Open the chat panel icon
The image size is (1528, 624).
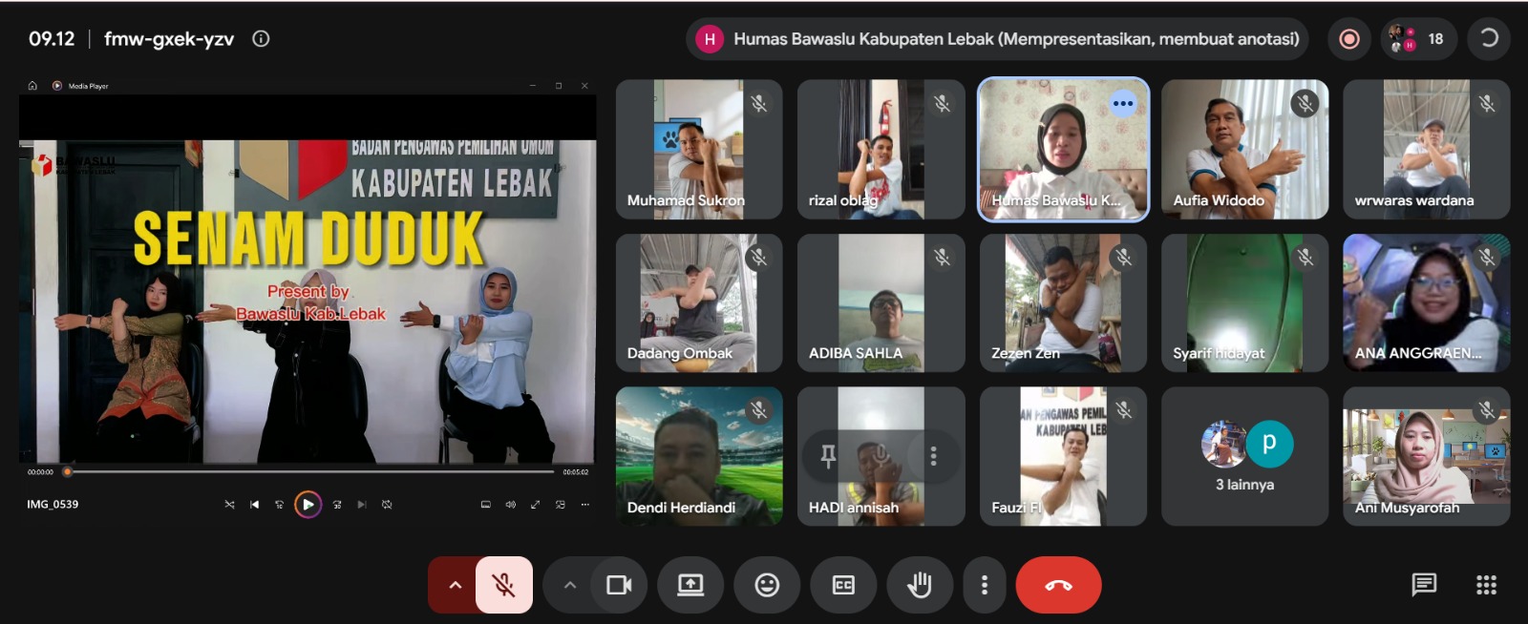(1424, 584)
